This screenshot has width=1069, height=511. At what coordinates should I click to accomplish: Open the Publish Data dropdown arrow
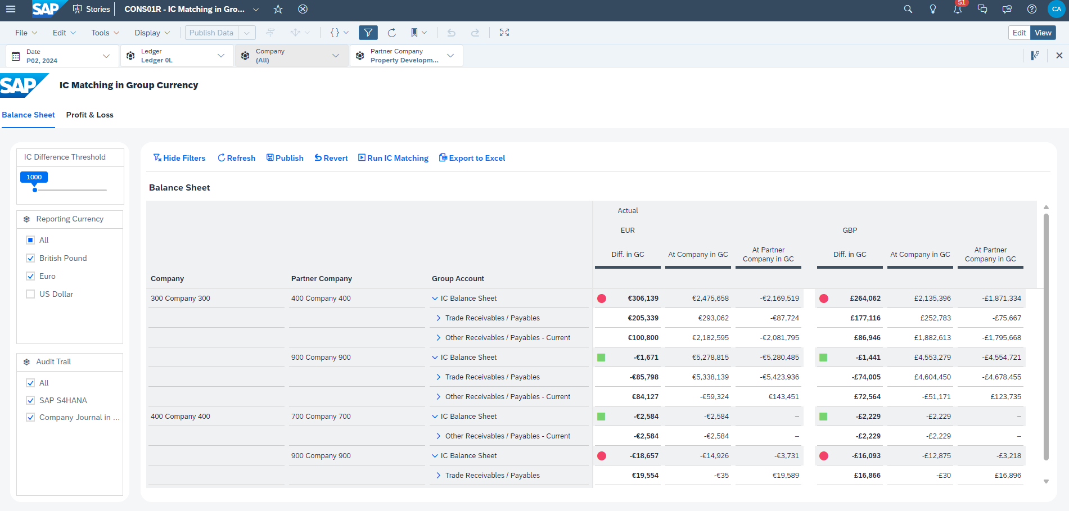tap(247, 33)
